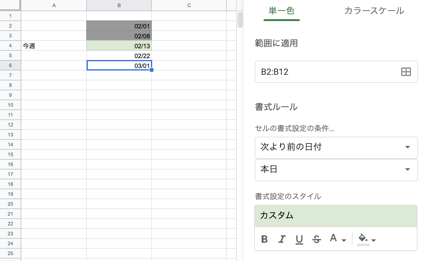Open the fill color bucket picker

tap(367, 239)
